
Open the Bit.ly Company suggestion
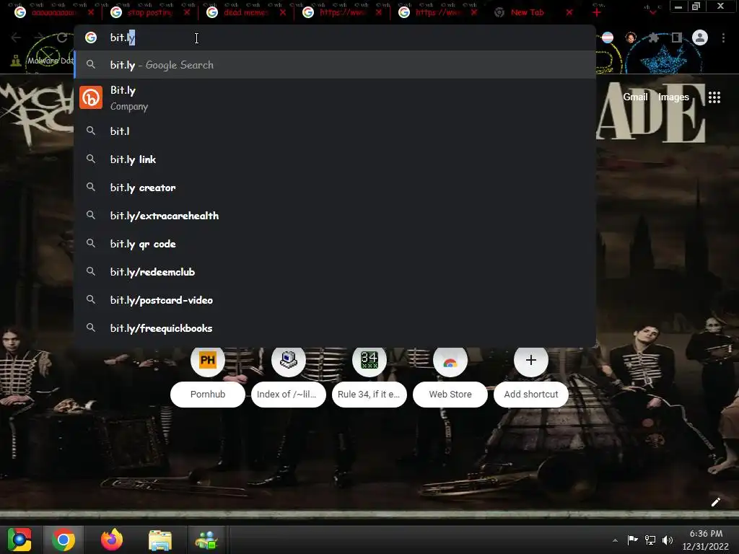tap(335, 98)
